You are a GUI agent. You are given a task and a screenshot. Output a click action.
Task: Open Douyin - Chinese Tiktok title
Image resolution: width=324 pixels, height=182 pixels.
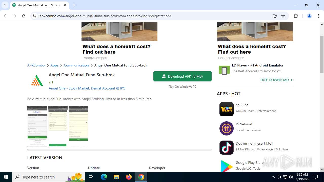coord(254,143)
